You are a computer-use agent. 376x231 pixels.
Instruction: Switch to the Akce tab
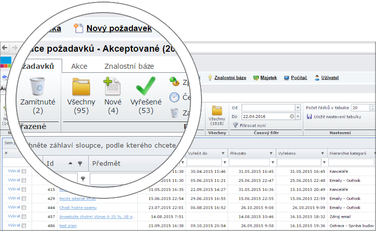[79, 66]
